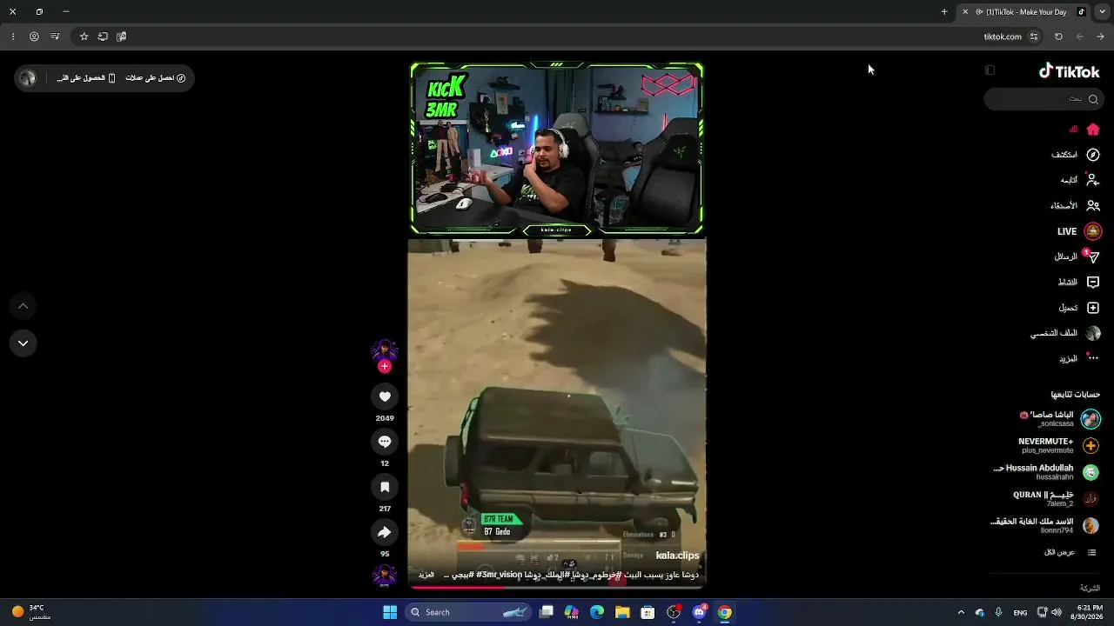Open the creator's avatar beside the video
The width and height of the screenshot is (1114, 626).
[x=385, y=350]
